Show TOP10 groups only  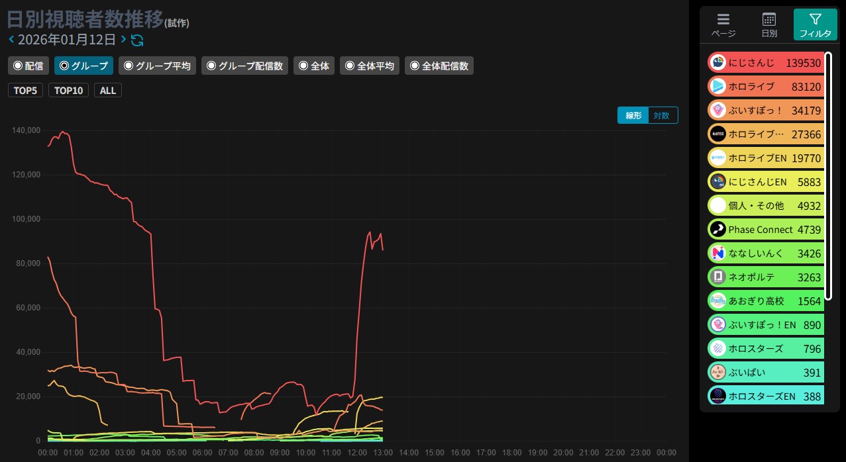[68, 90]
